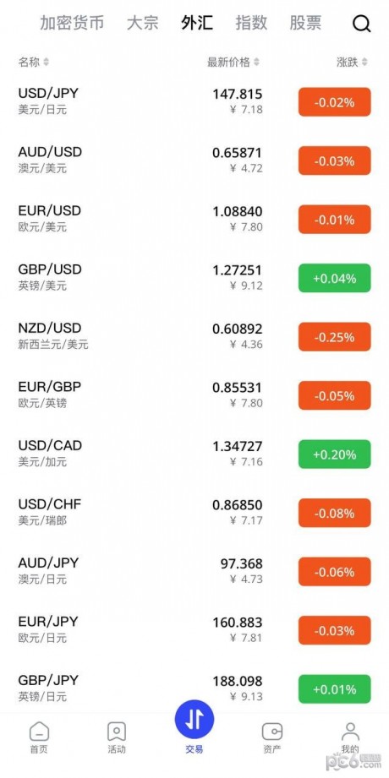Open the EUR/USD currency pair row
The height and width of the screenshot is (778, 389).
194,219
